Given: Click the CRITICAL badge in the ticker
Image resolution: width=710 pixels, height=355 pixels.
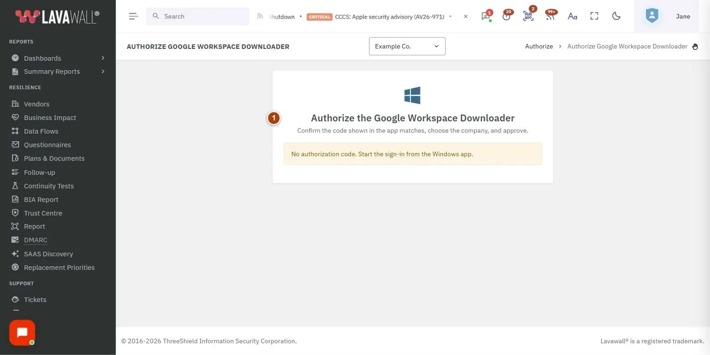Looking at the screenshot, I should [x=320, y=17].
